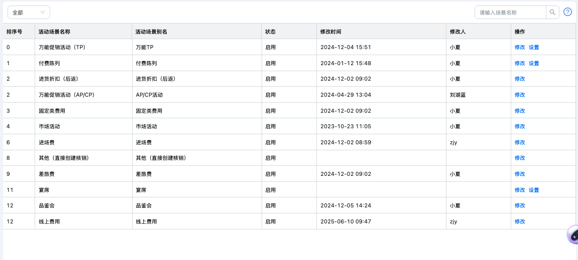Screen dimensions: 578x260
Task: Click 修改 for 线上费用 row
Action: (x=520, y=222)
